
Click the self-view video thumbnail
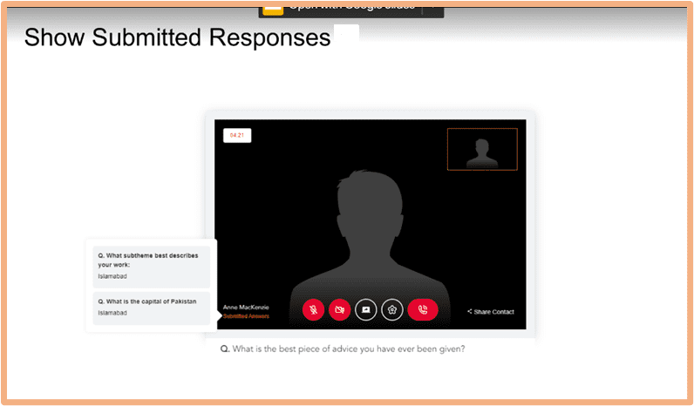click(x=482, y=149)
